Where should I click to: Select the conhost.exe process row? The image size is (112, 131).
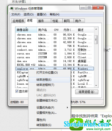pos(55,50)
